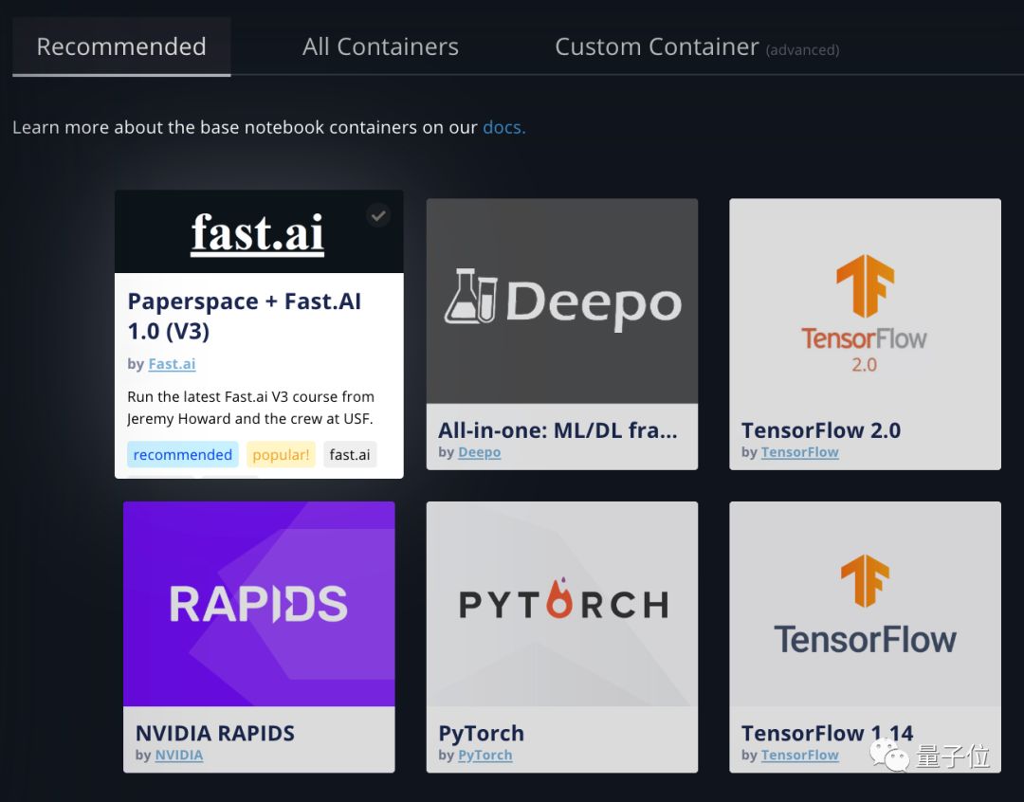Open the All Containers tab
Viewport: 1024px width, 802px height.
(x=380, y=46)
